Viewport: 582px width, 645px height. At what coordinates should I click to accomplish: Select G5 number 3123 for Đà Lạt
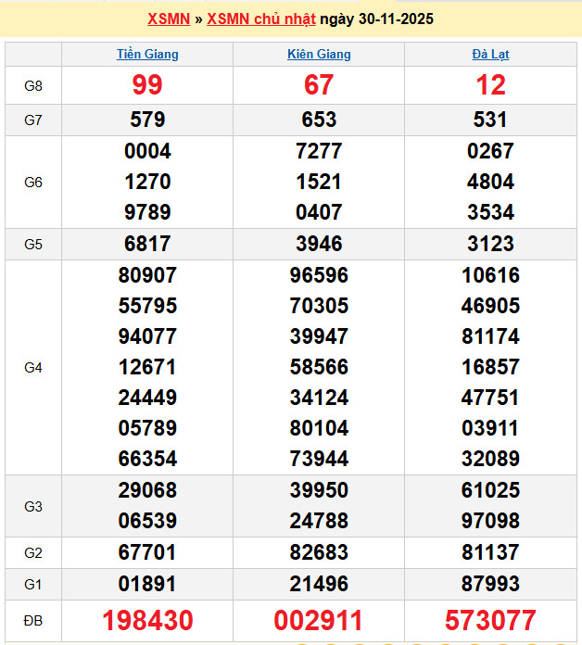tap(490, 245)
